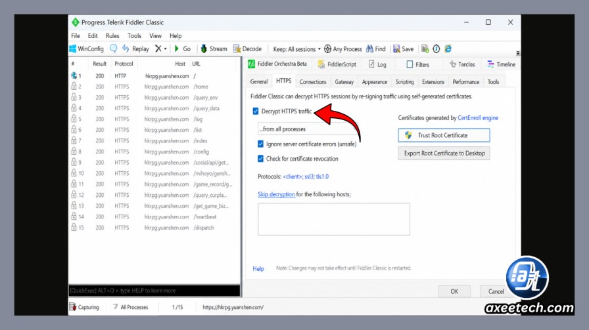Click the Result column header
Image resolution: width=589 pixels, height=330 pixels.
point(99,64)
